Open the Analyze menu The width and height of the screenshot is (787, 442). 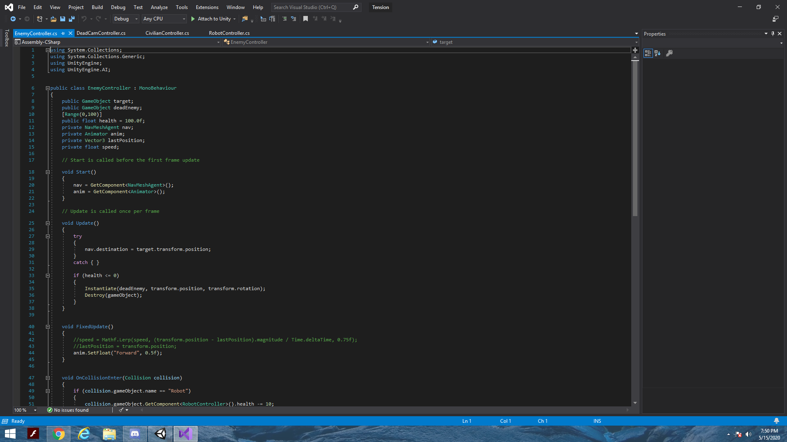[159, 7]
